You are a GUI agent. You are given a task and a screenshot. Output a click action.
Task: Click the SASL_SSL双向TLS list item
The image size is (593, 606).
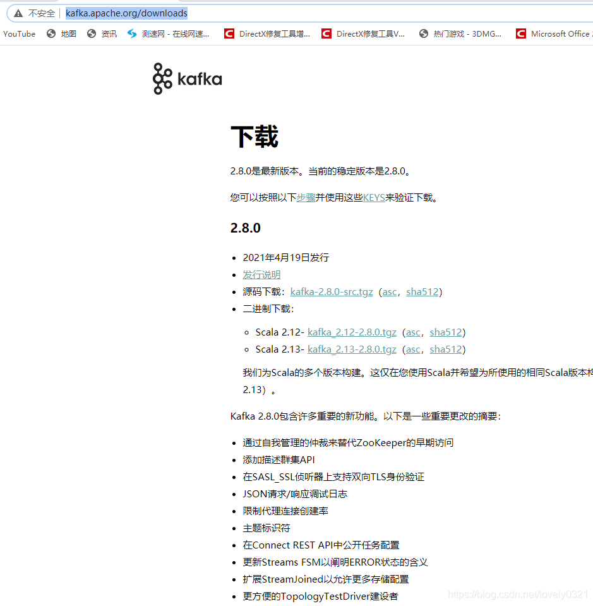coord(333,477)
